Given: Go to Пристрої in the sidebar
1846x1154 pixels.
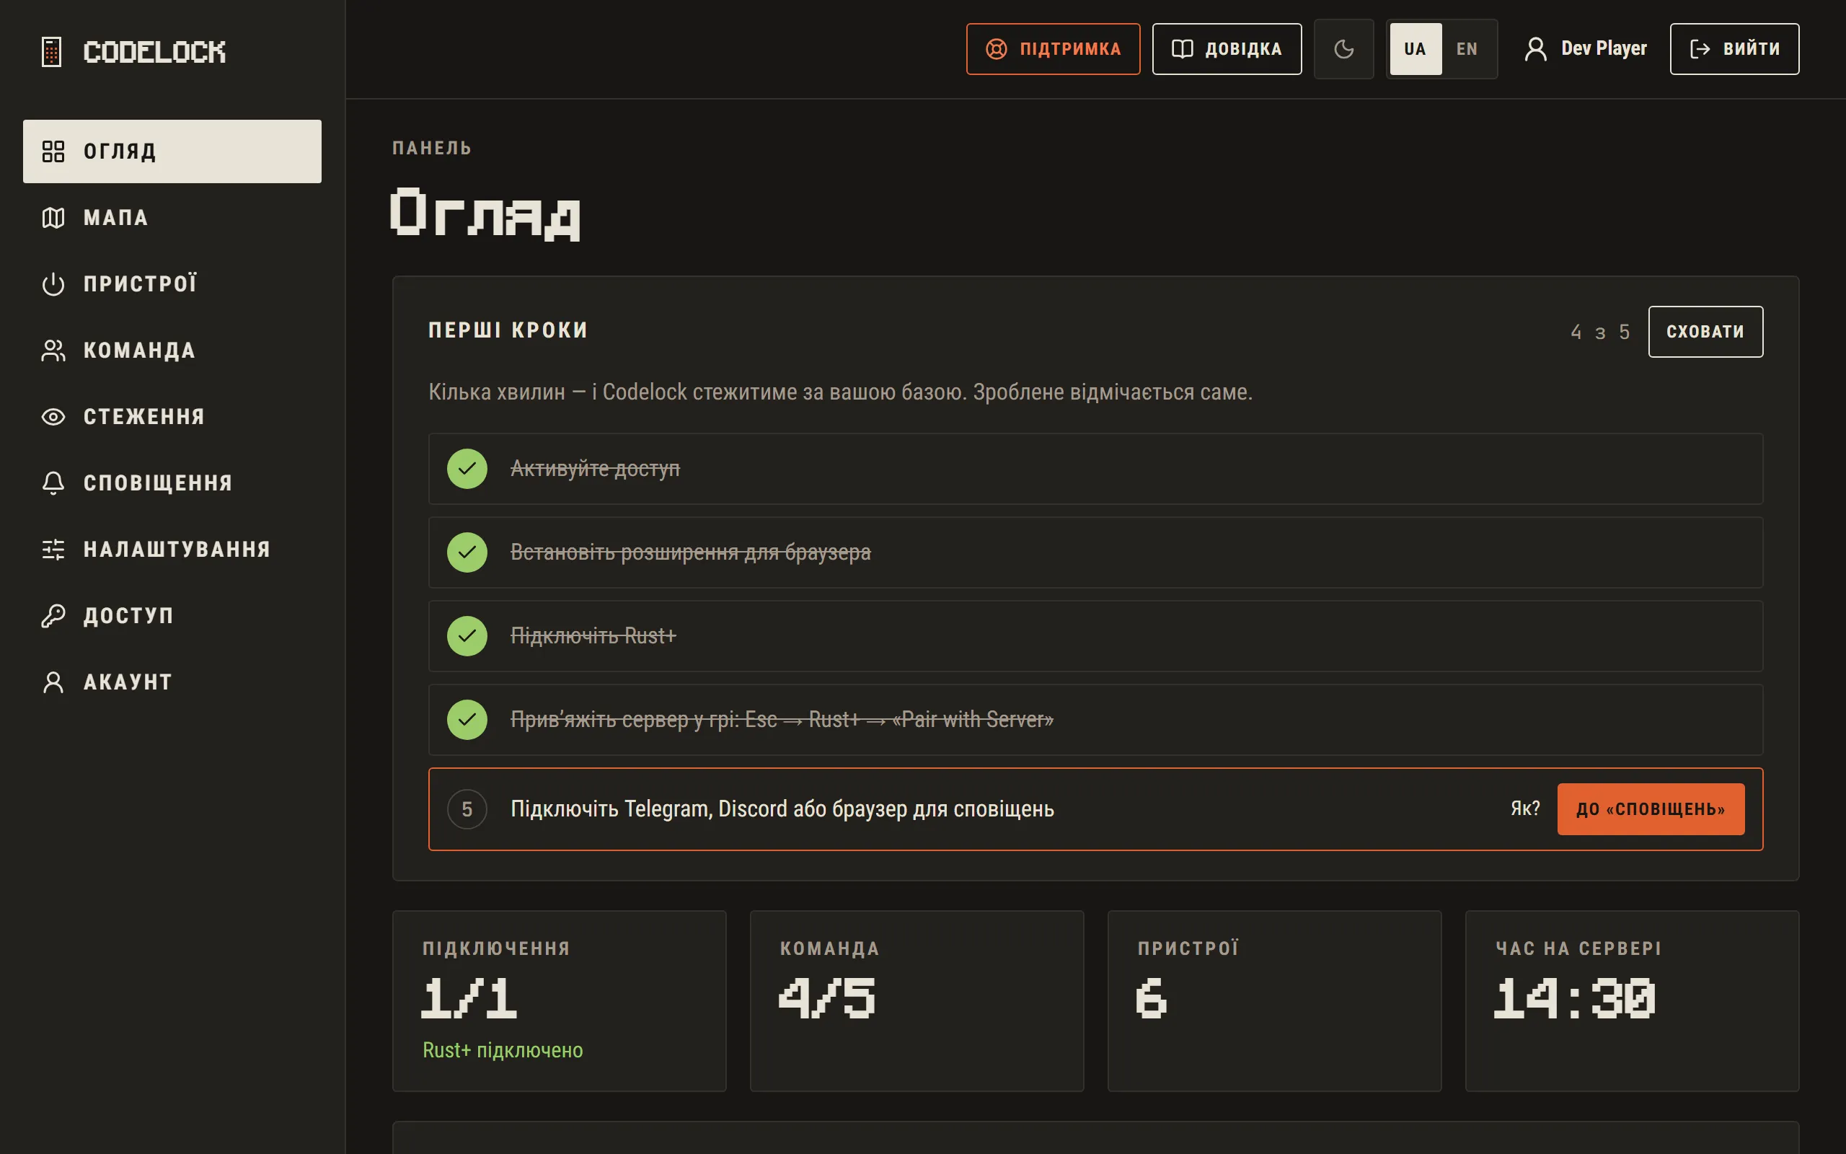Looking at the screenshot, I should point(172,284).
